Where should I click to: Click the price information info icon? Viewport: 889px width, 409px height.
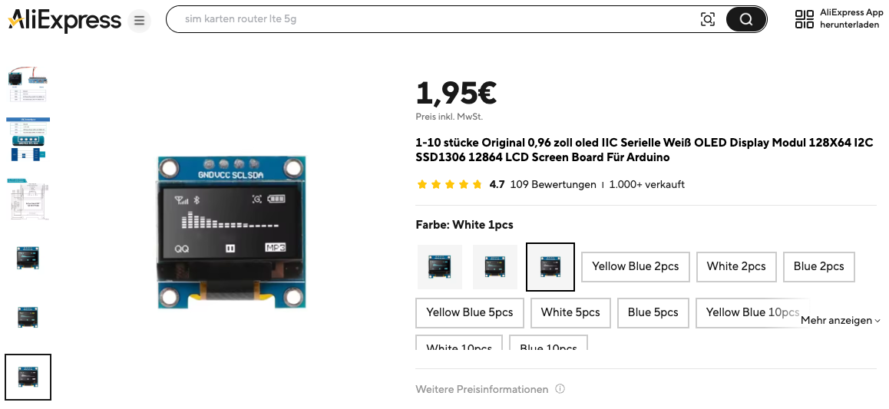[x=560, y=388]
